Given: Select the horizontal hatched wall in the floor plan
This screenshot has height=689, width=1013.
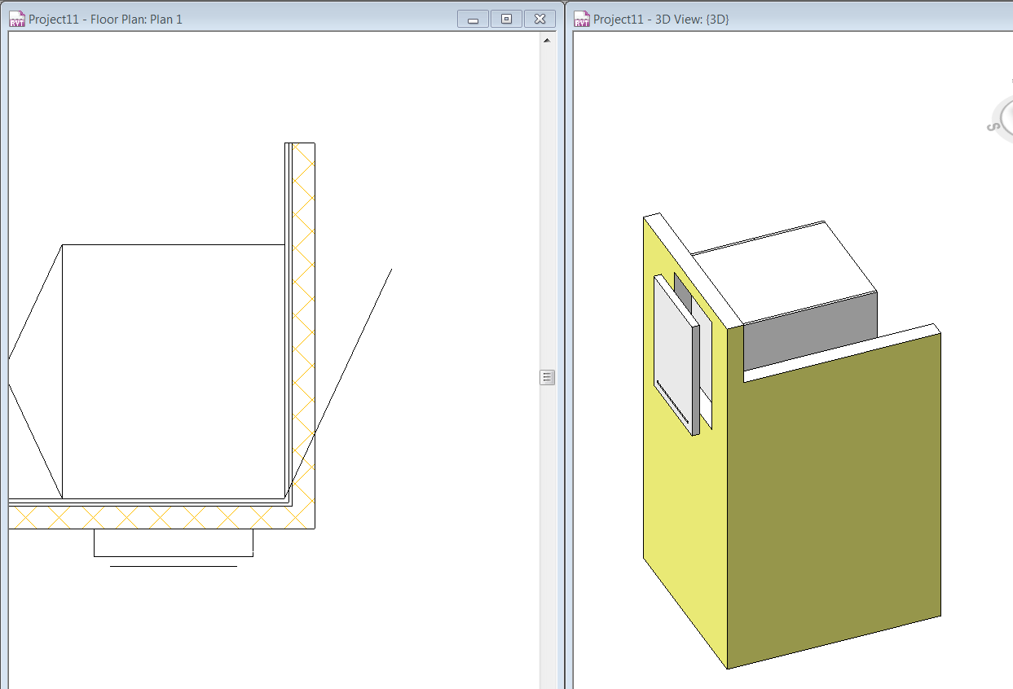Looking at the screenshot, I should 163,517.
